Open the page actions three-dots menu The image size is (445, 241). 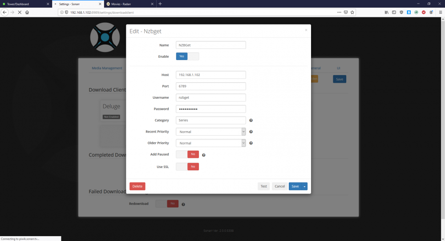pyautogui.click(x=339, y=12)
